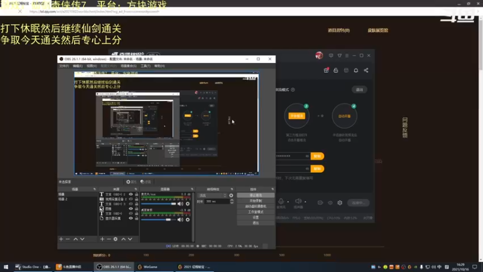The width and height of the screenshot is (483, 272).
Task: Expand speaker options arrow in companion
Action: pyautogui.click(x=305, y=202)
